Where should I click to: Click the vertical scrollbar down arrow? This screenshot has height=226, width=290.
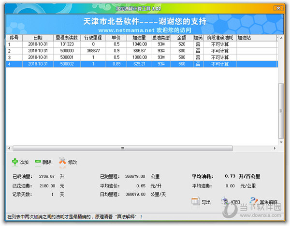tap(281, 142)
